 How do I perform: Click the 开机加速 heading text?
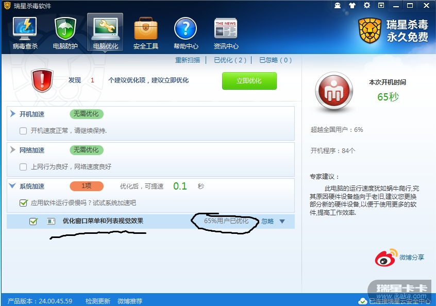tap(32, 114)
